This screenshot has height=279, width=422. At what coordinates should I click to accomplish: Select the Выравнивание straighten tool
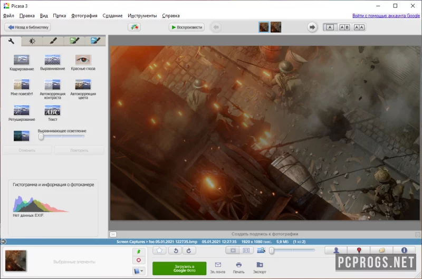click(x=52, y=62)
